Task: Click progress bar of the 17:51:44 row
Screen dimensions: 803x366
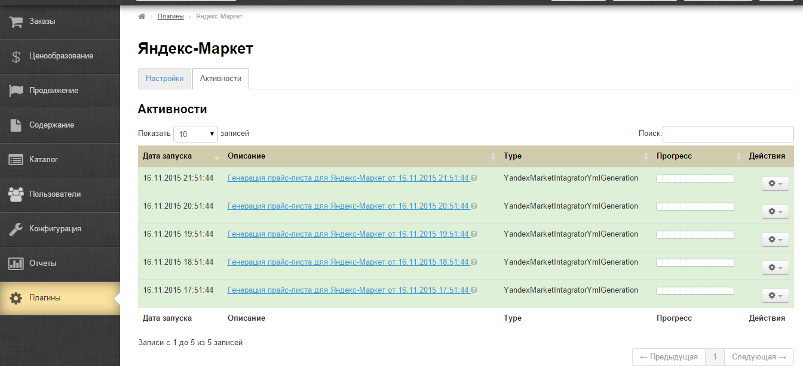Action: point(695,290)
